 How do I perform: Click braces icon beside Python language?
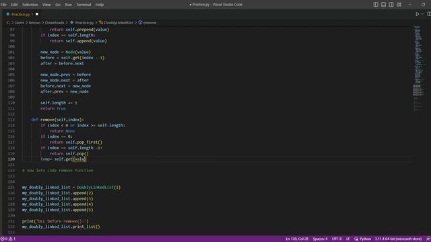356,239
